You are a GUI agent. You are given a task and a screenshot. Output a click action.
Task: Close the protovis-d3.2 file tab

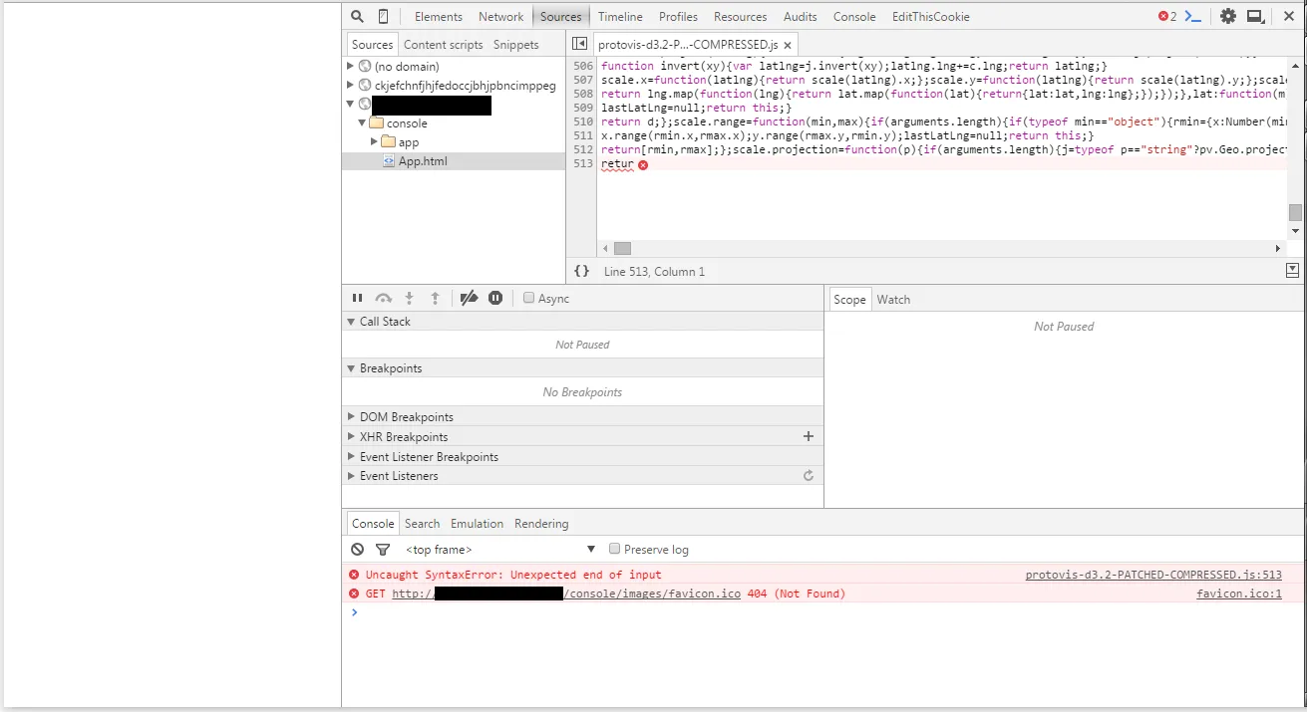pyautogui.click(x=788, y=46)
